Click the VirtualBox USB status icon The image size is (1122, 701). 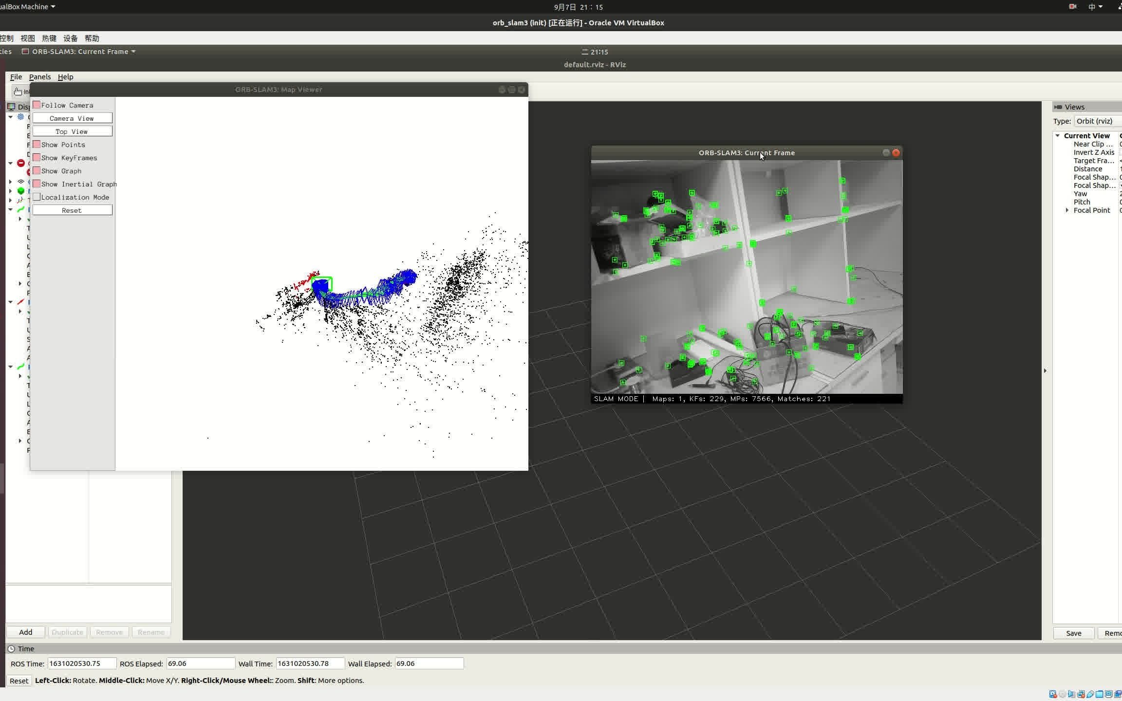pos(1090,694)
